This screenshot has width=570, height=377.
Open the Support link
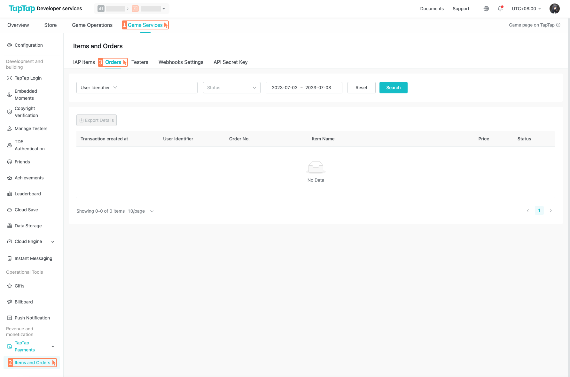[x=461, y=9]
